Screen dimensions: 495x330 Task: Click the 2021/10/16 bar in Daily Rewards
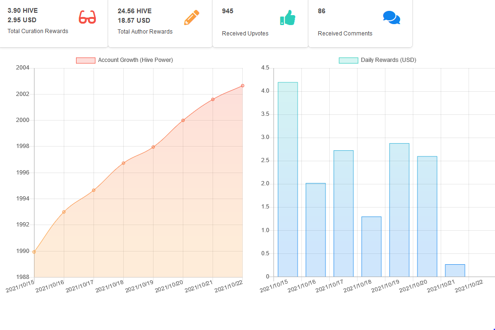tap(316, 230)
